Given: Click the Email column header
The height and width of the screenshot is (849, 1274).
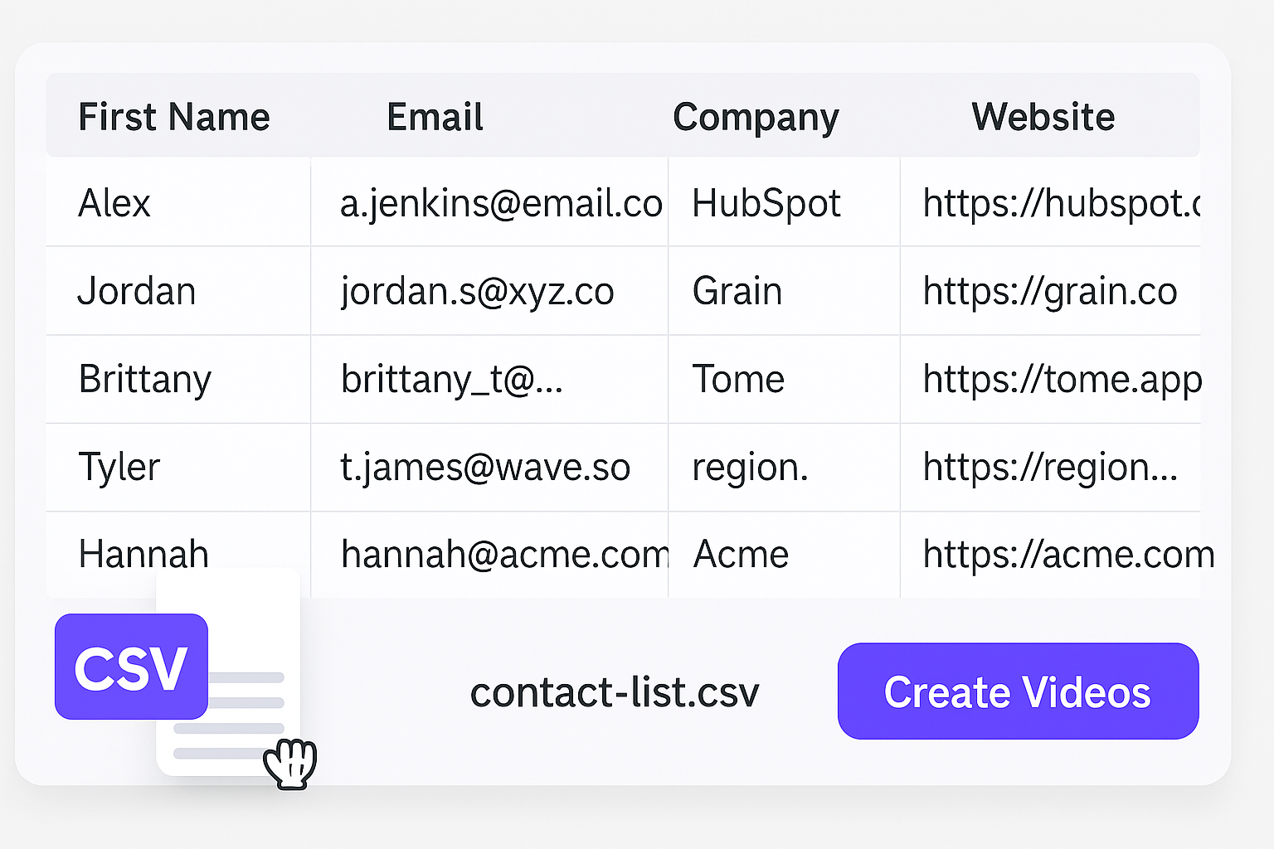Looking at the screenshot, I should [x=435, y=117].
